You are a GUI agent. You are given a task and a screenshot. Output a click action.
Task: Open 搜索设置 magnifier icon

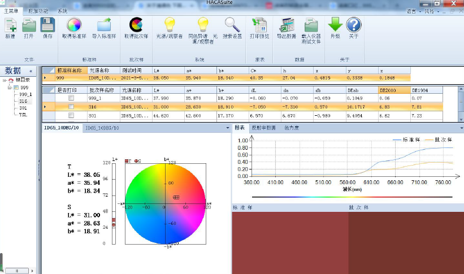[232, 25]
